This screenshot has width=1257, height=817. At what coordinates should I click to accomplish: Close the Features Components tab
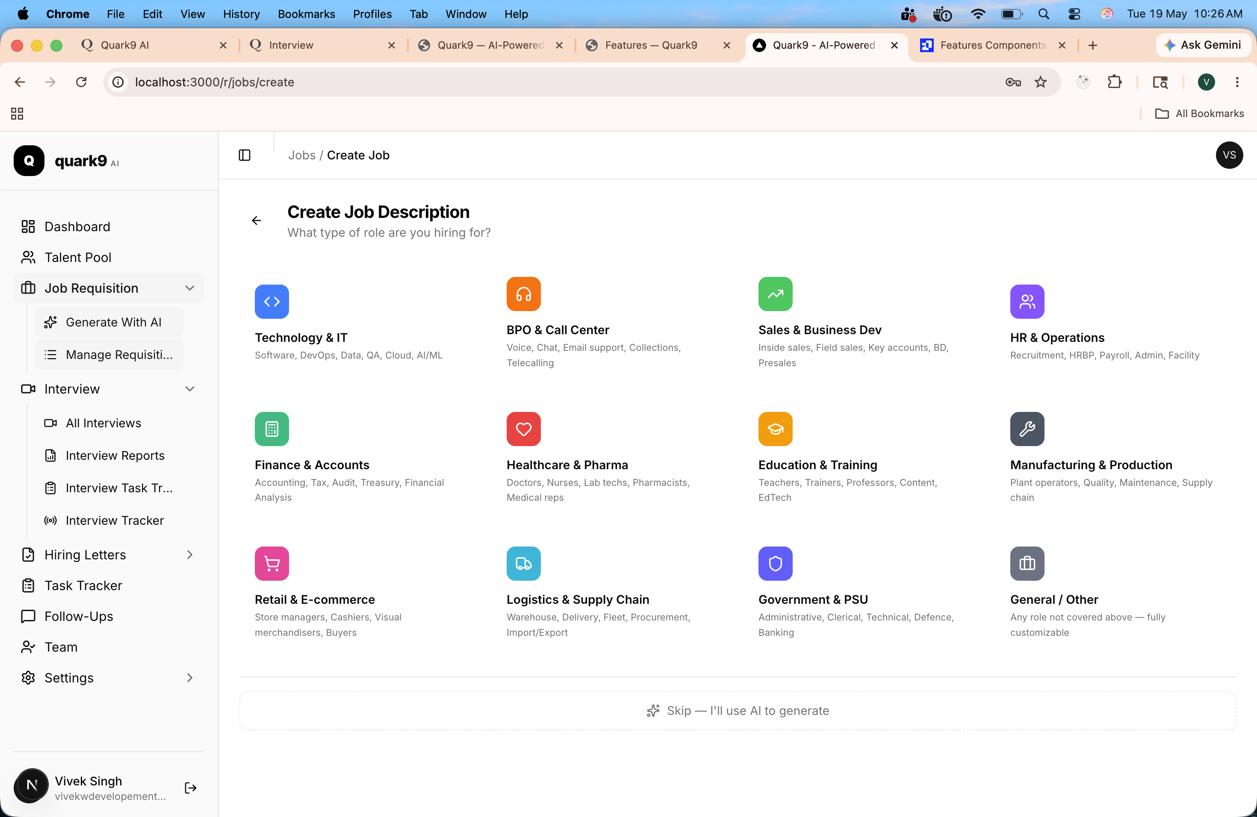click(x=1062, y=45)
